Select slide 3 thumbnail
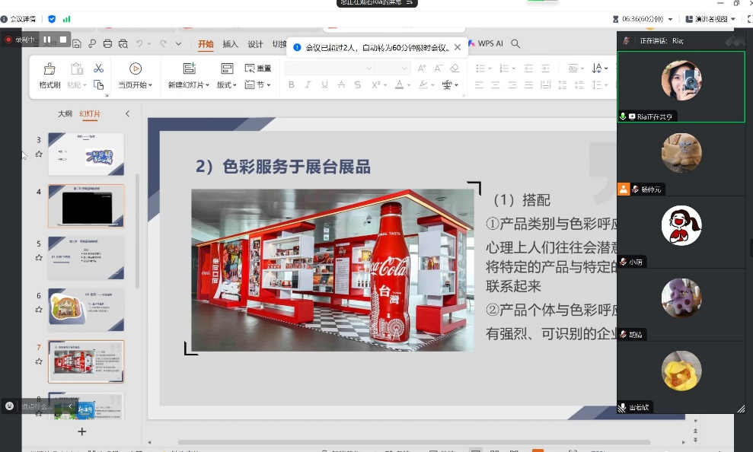This screenshot has height=452, width=753. tap(86, 154)
